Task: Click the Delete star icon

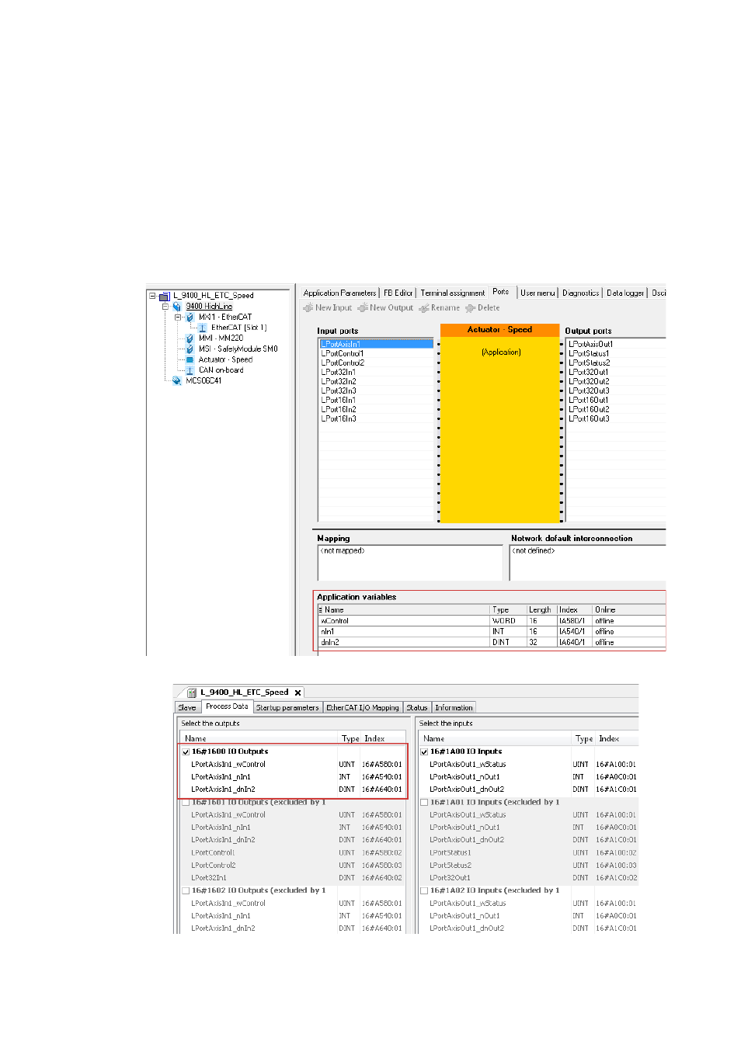Action: [471, 308]
